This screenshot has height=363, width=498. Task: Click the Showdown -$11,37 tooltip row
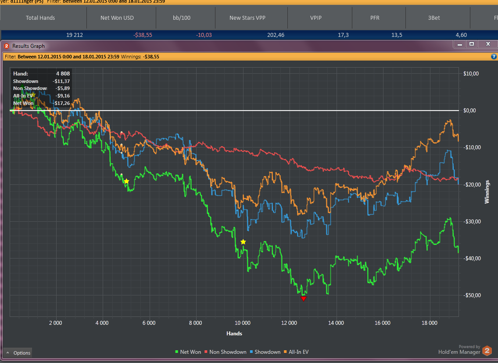coord(41,81)
